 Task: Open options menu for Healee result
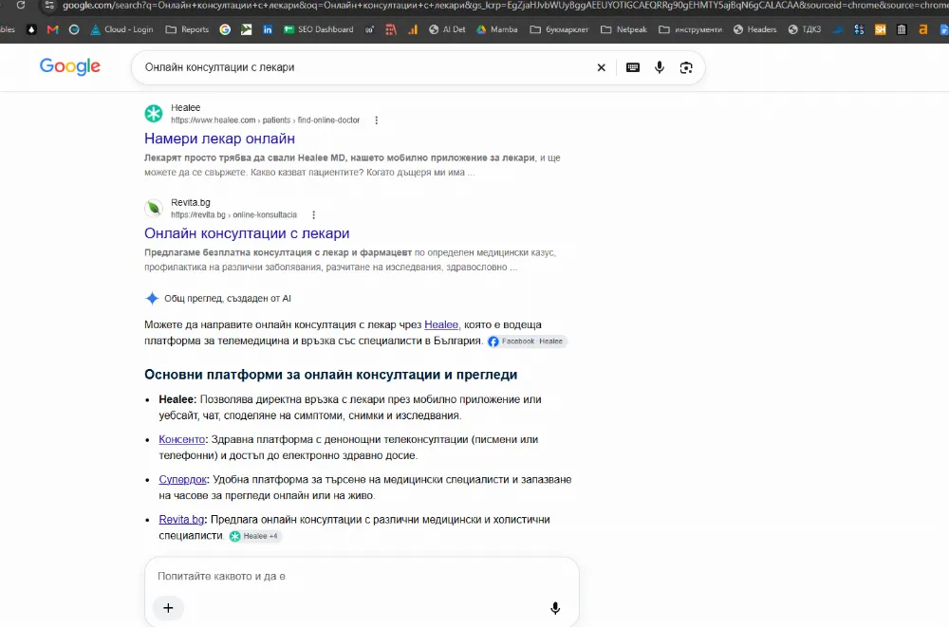coord(377,120)
